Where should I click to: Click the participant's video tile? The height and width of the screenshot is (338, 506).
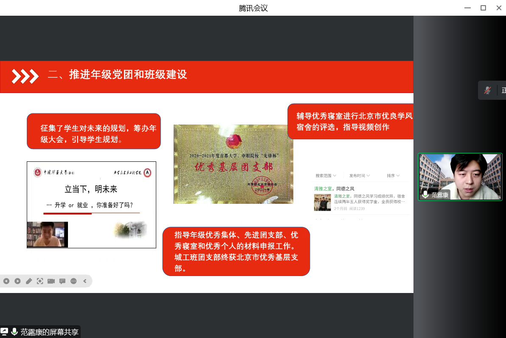[x=460, y=176]
